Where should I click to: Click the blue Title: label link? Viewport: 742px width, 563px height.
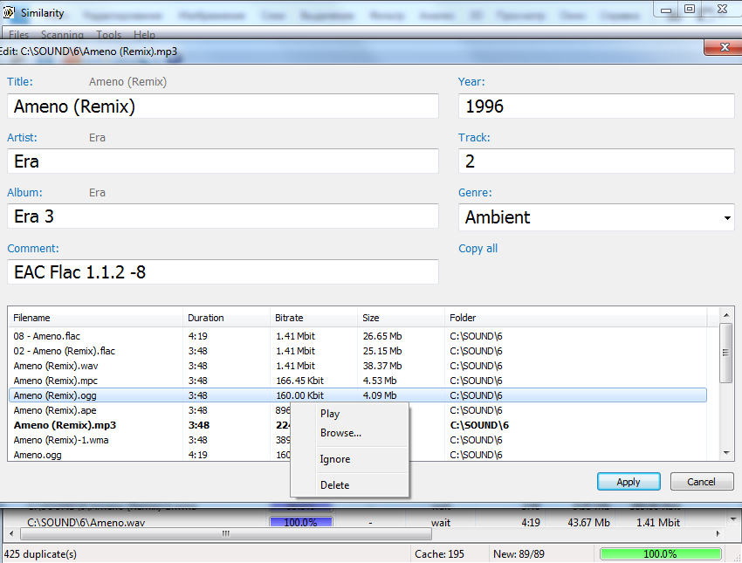tap(20, 81)
